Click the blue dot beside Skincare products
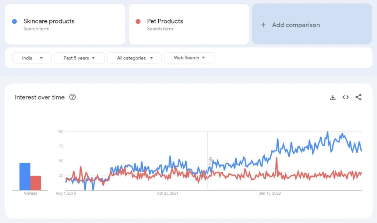The width and height of the screenshot is (377, 223). (x=15, y=21)
